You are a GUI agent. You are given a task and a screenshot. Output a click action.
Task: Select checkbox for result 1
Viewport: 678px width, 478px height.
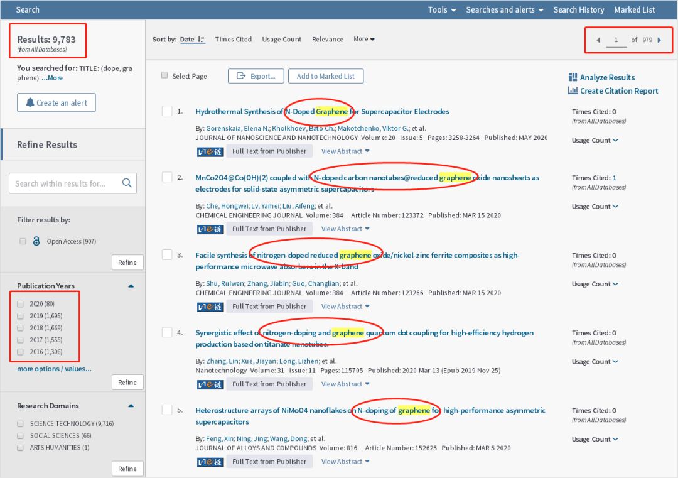[x=167, y=111]
